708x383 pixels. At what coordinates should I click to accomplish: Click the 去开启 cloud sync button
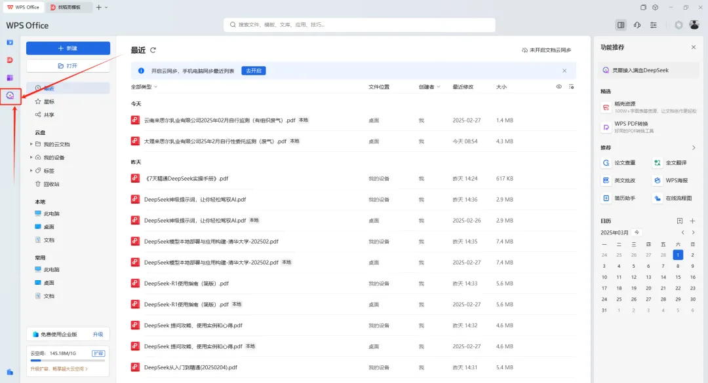click(254, 71)
